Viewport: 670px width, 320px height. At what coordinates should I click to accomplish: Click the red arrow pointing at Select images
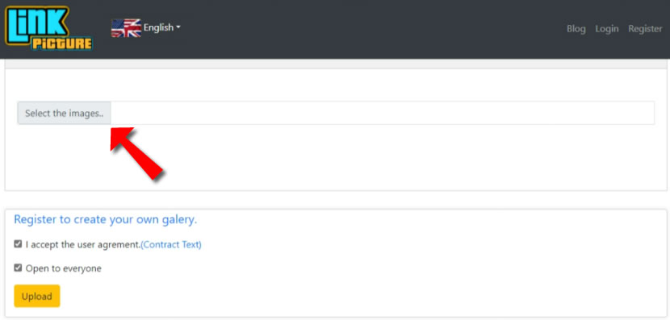136,153
